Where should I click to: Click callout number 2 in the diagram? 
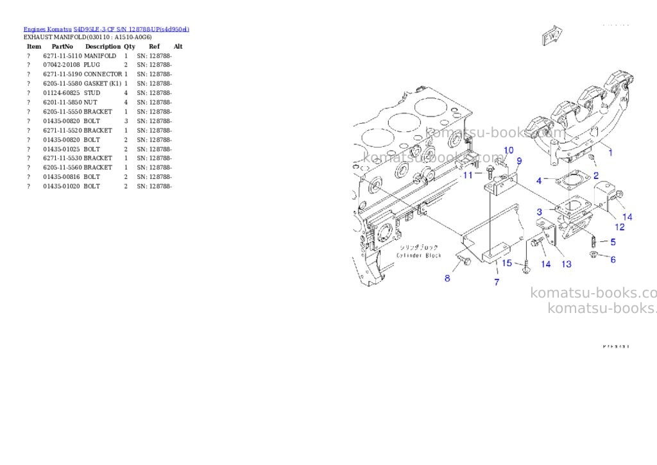click(596, 175)
